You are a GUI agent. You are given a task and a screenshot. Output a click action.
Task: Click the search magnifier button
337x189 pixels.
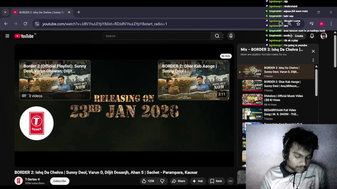(217, 36)
